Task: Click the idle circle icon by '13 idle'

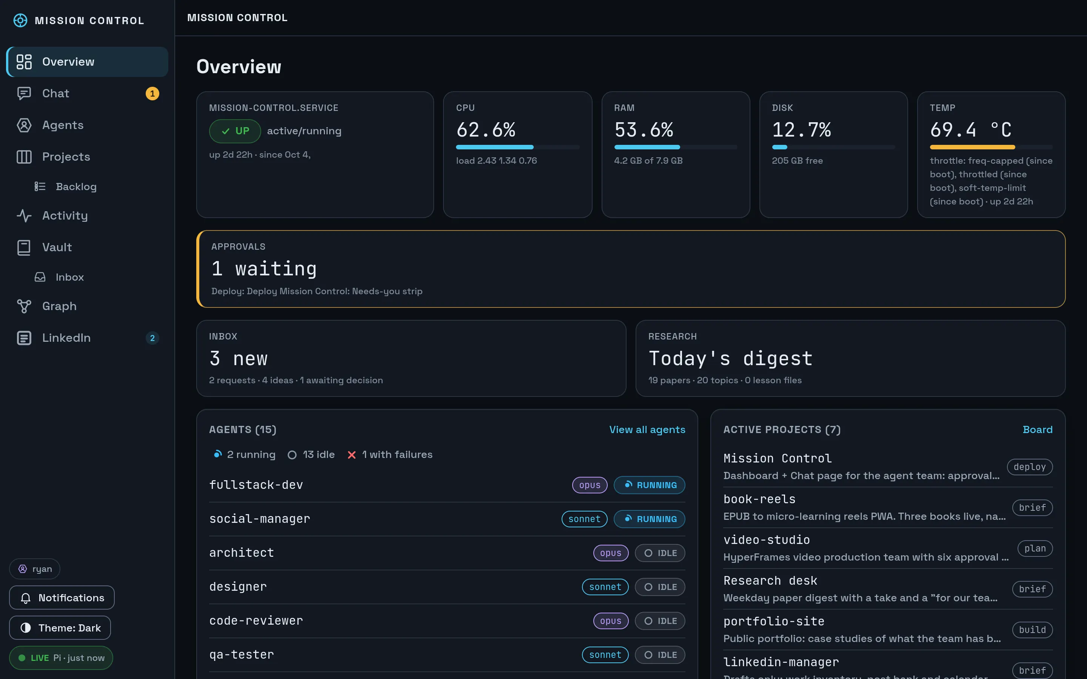Action: click(x=292, y=455)
